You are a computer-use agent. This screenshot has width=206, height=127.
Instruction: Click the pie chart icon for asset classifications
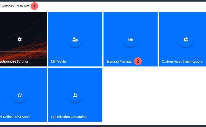click(x=186, y=39)
